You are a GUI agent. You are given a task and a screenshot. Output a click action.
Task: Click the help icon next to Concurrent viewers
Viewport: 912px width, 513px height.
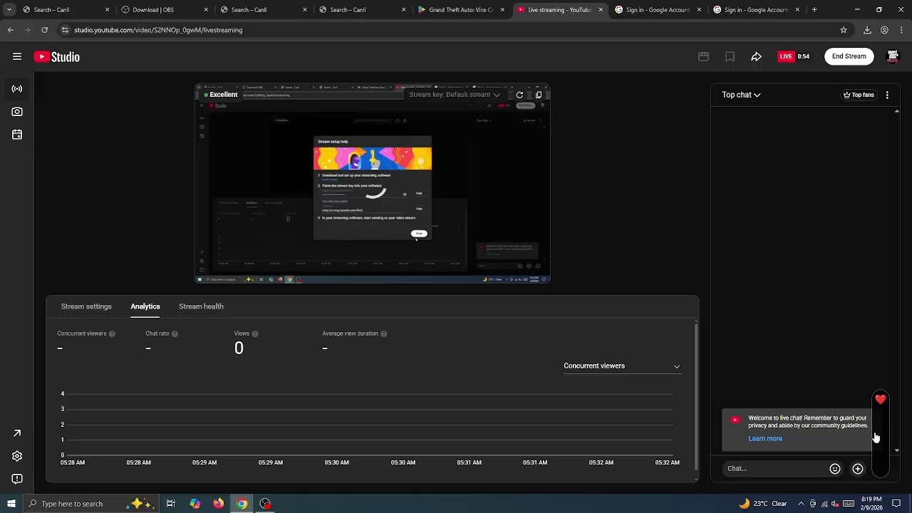[112, 333]
